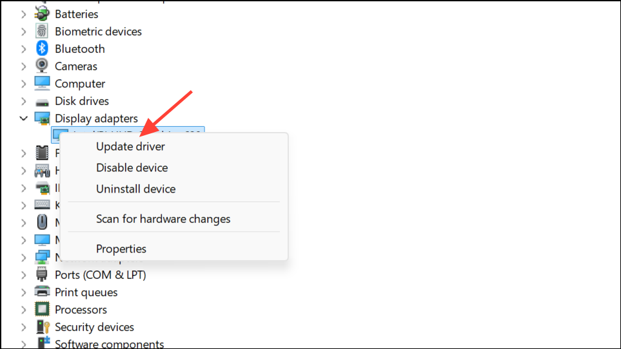Collapse the Display adapters node

[x=24, y=118]
